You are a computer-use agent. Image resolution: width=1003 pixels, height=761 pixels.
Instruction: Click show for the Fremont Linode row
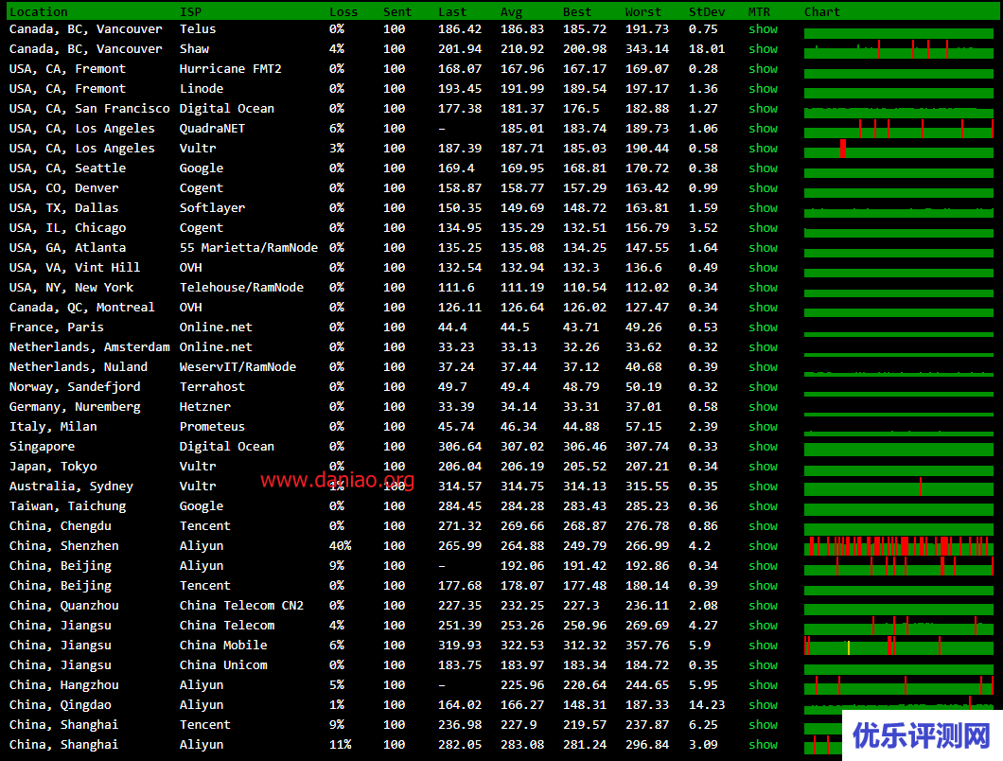pyautogui.click(x=763, y=88)
